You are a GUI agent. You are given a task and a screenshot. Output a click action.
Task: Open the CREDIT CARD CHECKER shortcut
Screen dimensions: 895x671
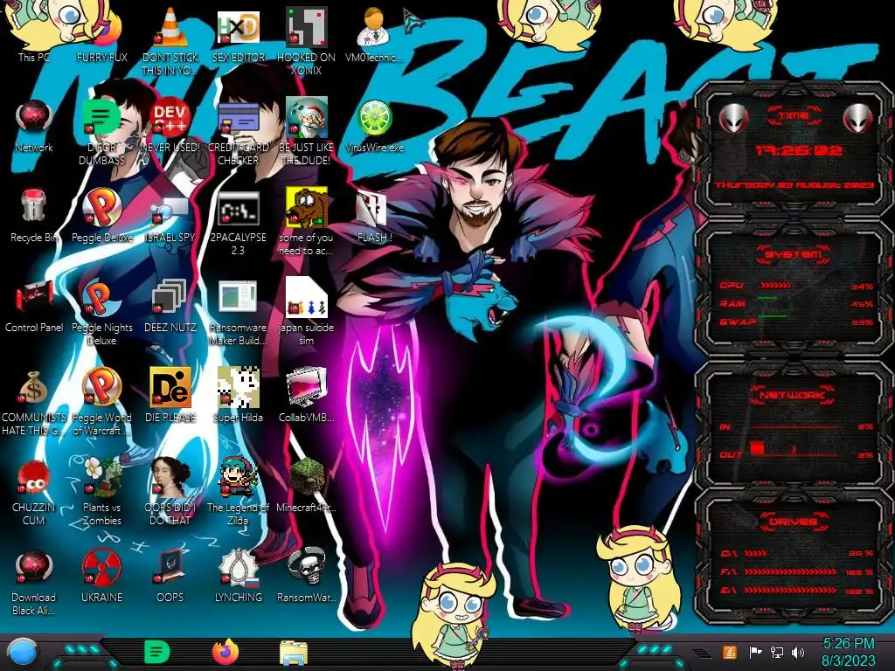[239, 133]
